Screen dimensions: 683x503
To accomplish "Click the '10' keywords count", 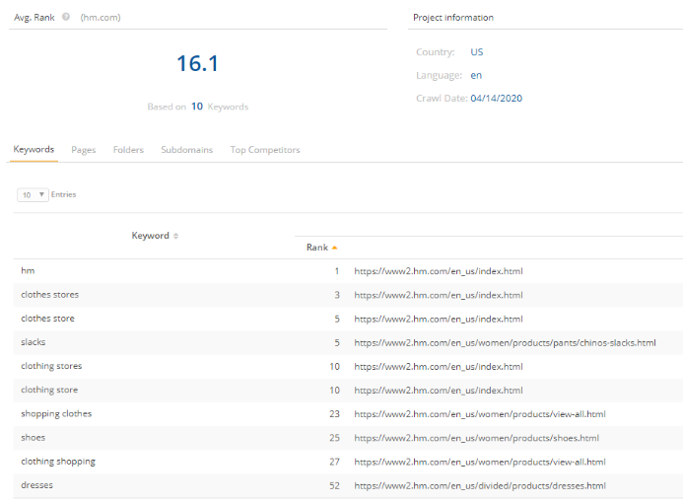I will [x=197, y=107].
